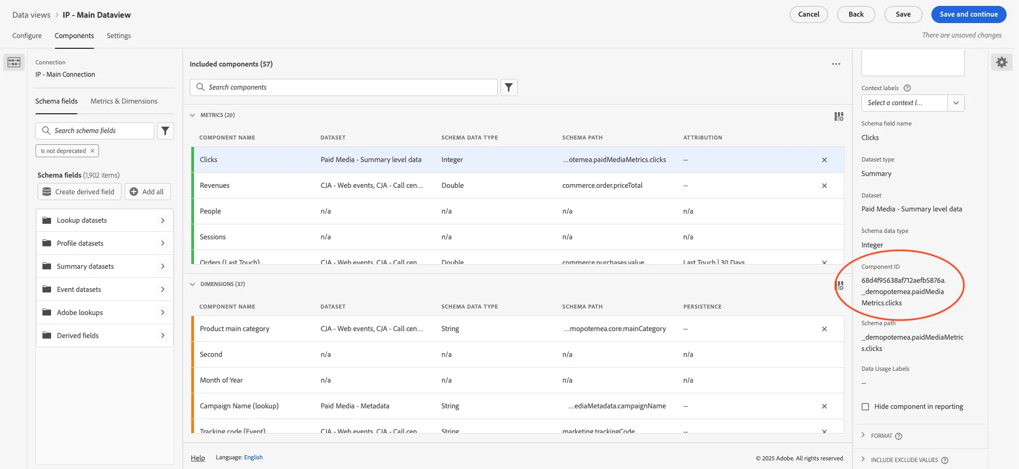Image resolution: width=1019 pixels, height=469 pixels.
Task: Focus the Search schema fields box
Action: click(x=95, y=131)
